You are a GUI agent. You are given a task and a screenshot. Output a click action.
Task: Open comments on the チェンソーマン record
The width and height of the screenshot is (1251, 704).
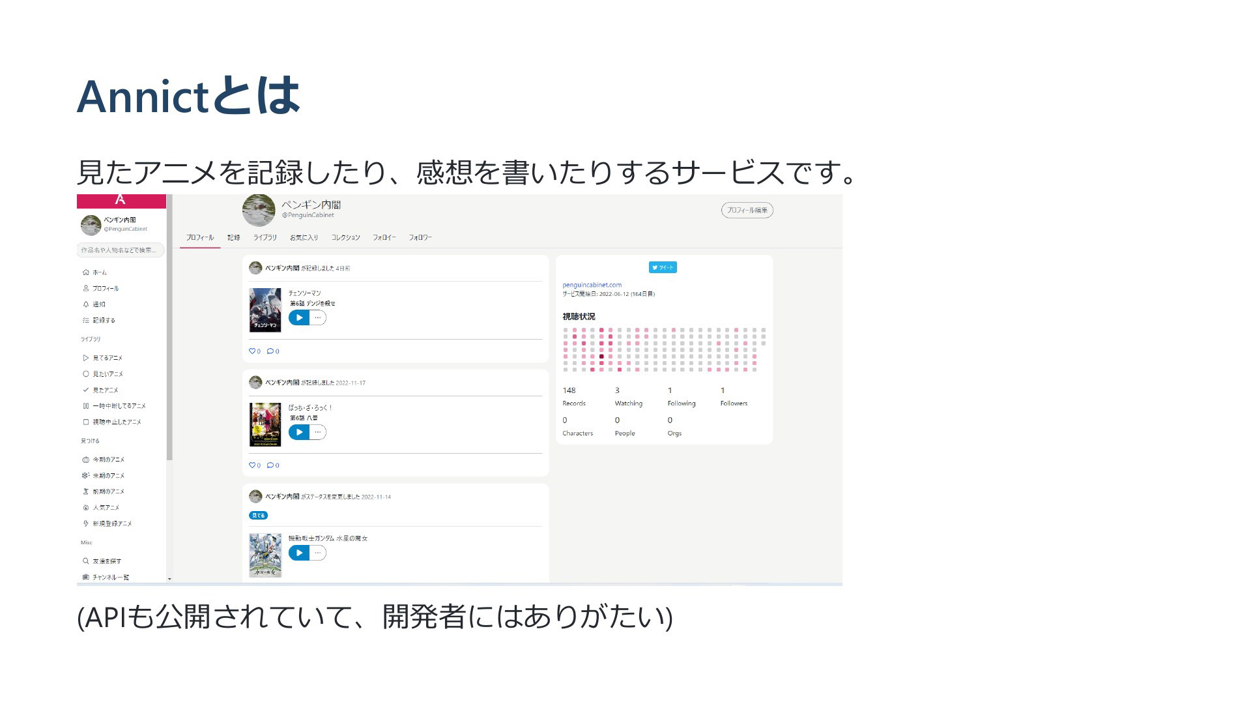[273, 351]
